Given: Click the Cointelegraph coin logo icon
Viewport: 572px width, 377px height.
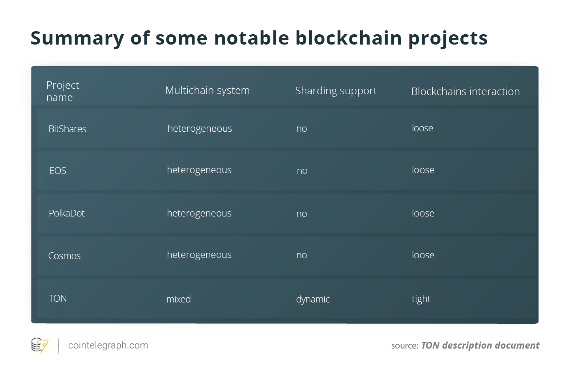Looking at the screenshot, I should 40,345.
